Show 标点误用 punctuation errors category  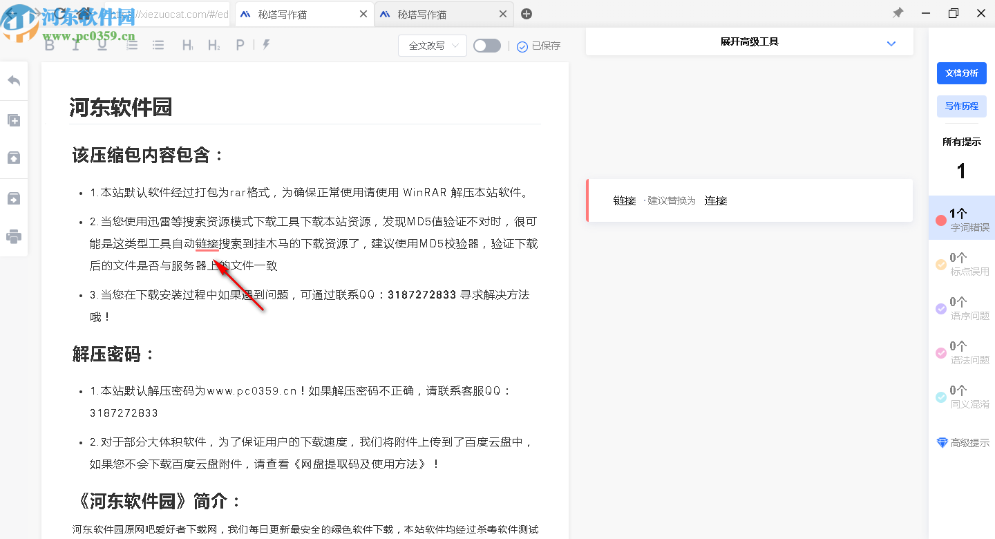coord(963,263)
